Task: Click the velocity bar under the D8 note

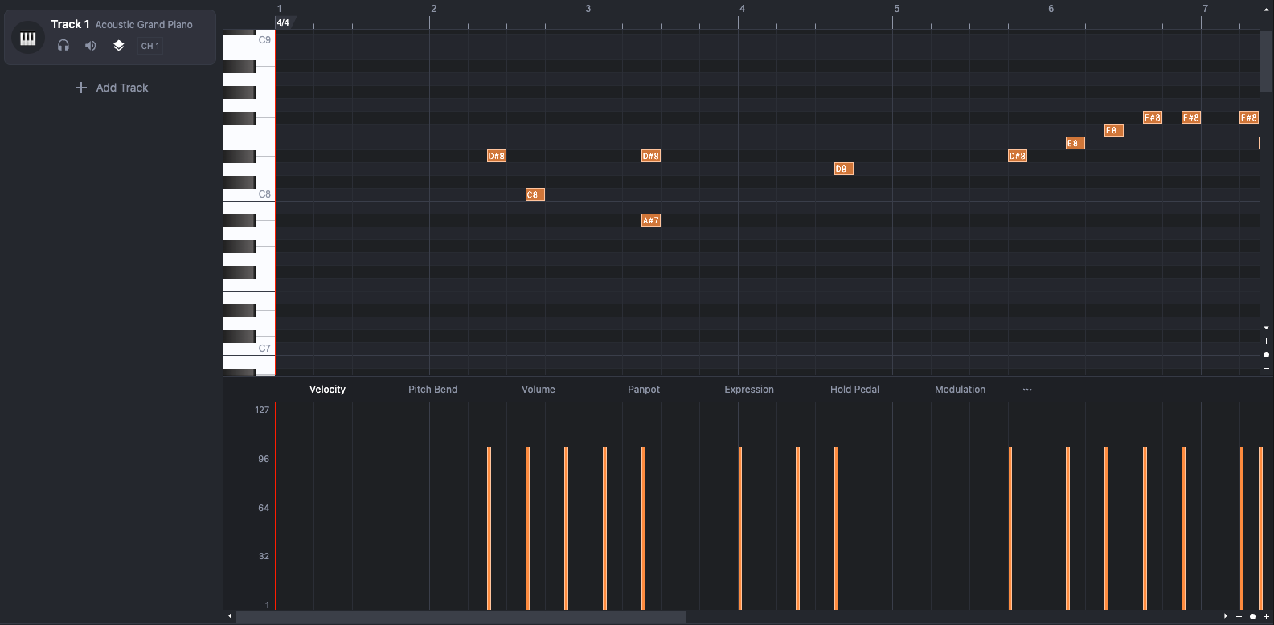Action: pos(837,528)
